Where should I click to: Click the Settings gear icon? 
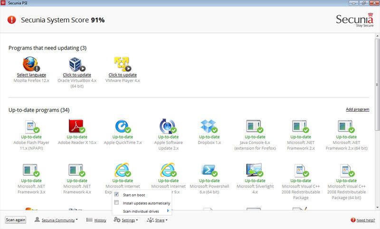pos(117,219)
